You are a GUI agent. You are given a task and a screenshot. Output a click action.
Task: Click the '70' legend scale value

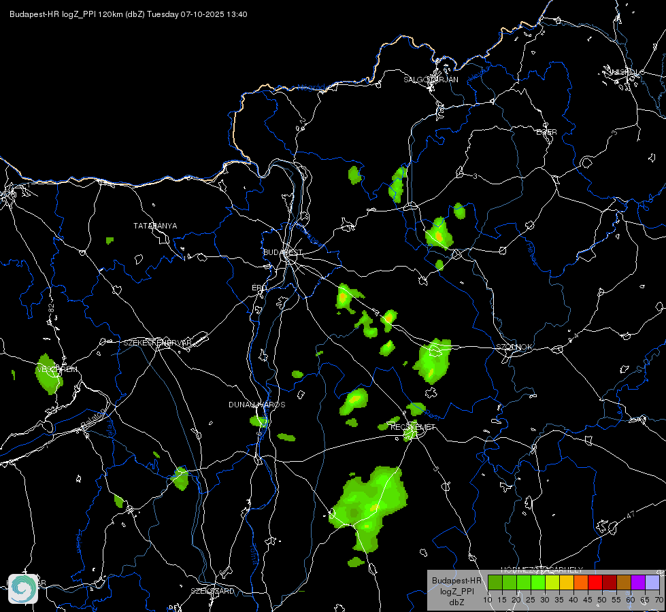pos(659,600)
